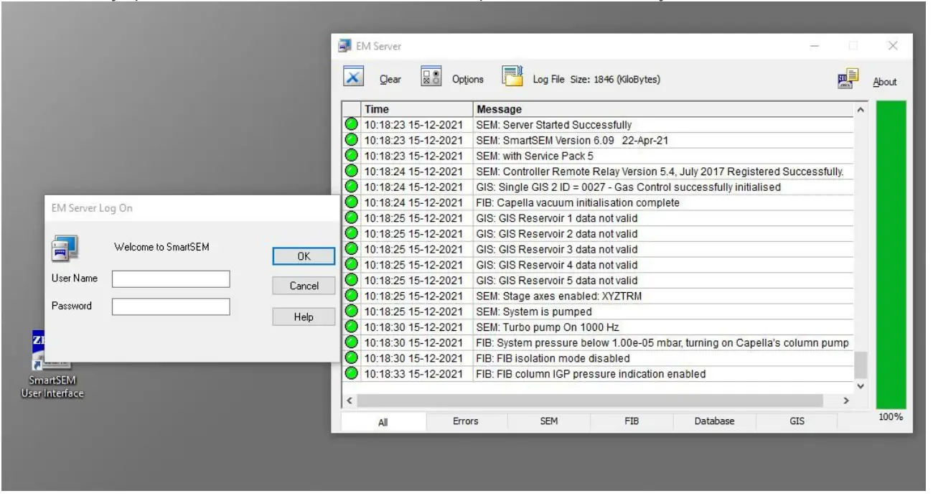Image resolution: width=933 pixels, height=496 pixels.
Task: Click green status icon for SmartSEM Version 6.09
Action: coord(351,140)
